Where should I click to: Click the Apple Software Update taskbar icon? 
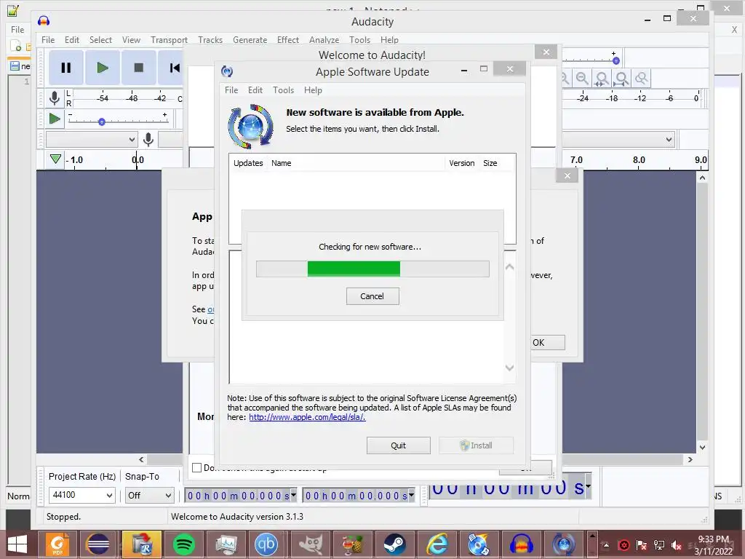pos(564,544)
